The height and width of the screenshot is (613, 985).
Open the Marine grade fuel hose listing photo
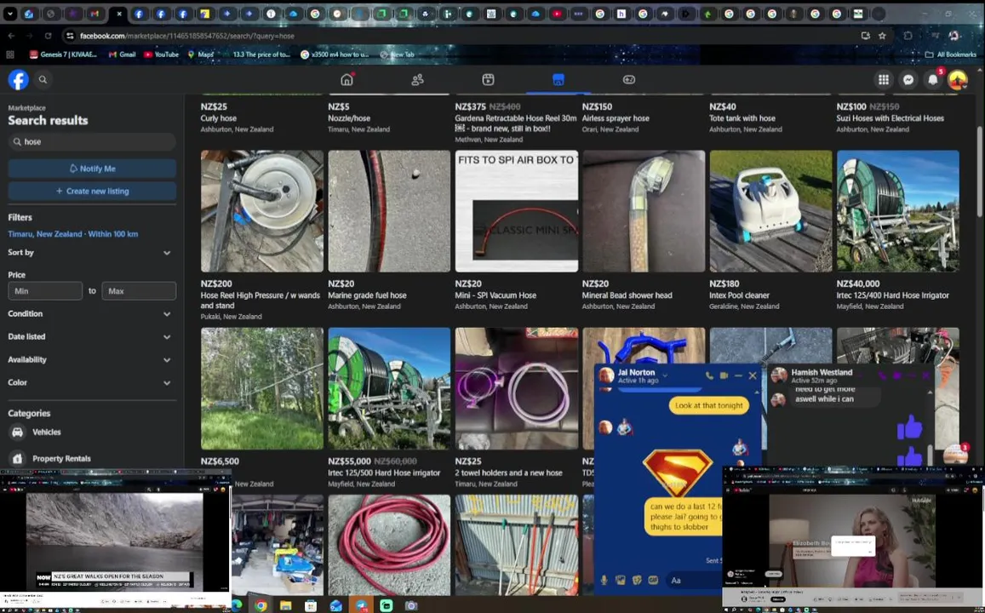click(x=389, y=211)
